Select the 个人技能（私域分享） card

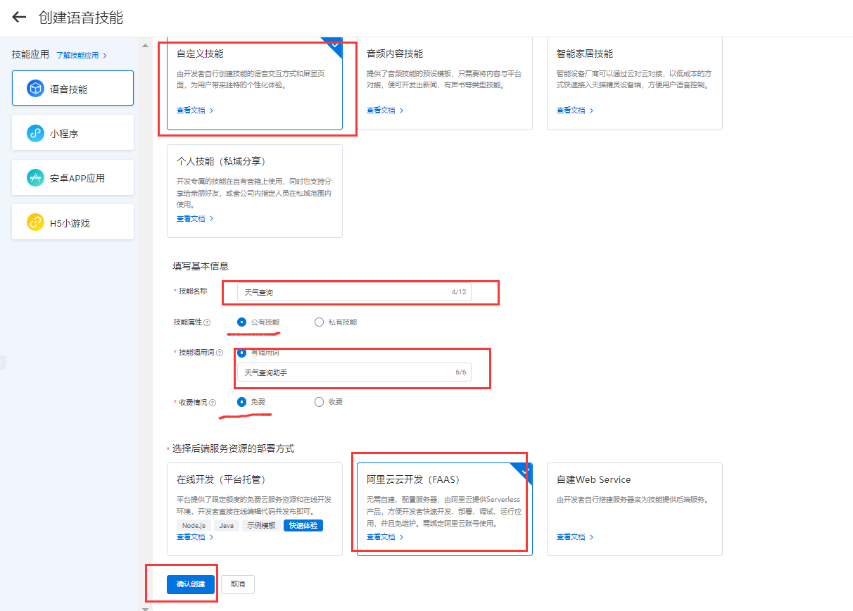pos(255,191)
